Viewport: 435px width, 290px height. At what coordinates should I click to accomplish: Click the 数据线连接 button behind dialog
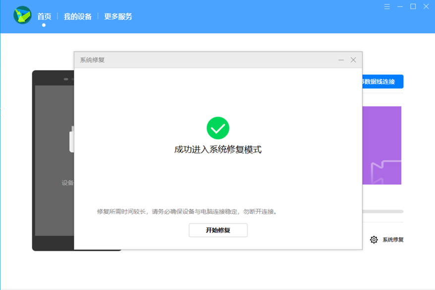pos(383,82)
